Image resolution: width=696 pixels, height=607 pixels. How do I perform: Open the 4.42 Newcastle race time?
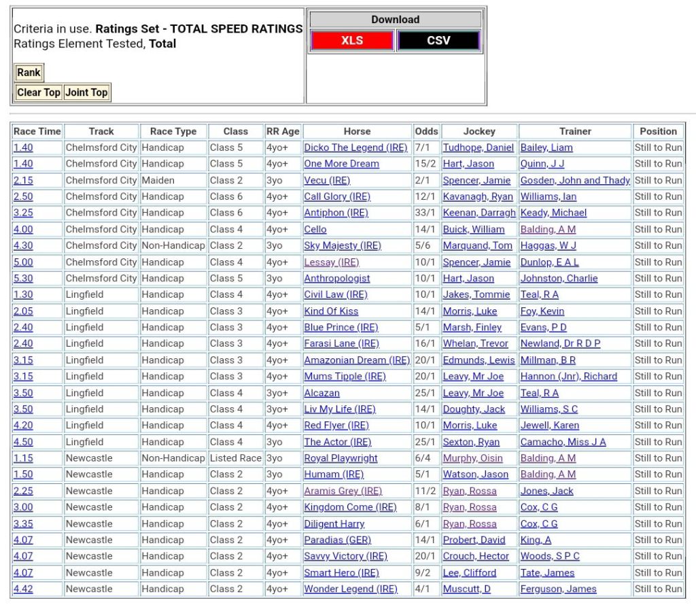[23, 589]
